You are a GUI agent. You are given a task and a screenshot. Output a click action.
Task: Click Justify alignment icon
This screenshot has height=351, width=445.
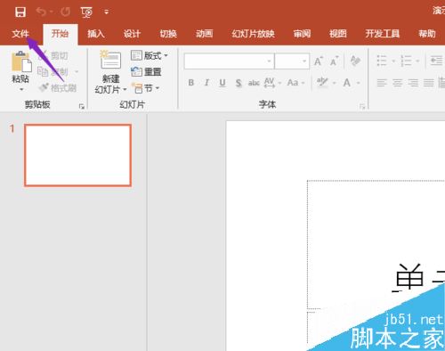pyautogui.click(x=429, y=83)
